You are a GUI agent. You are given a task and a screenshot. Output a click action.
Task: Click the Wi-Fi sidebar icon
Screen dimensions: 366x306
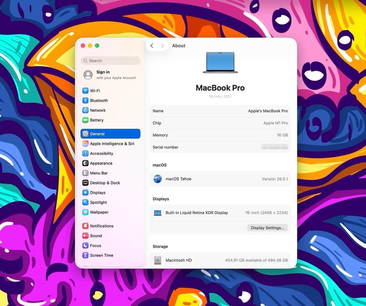click(85, 90)
